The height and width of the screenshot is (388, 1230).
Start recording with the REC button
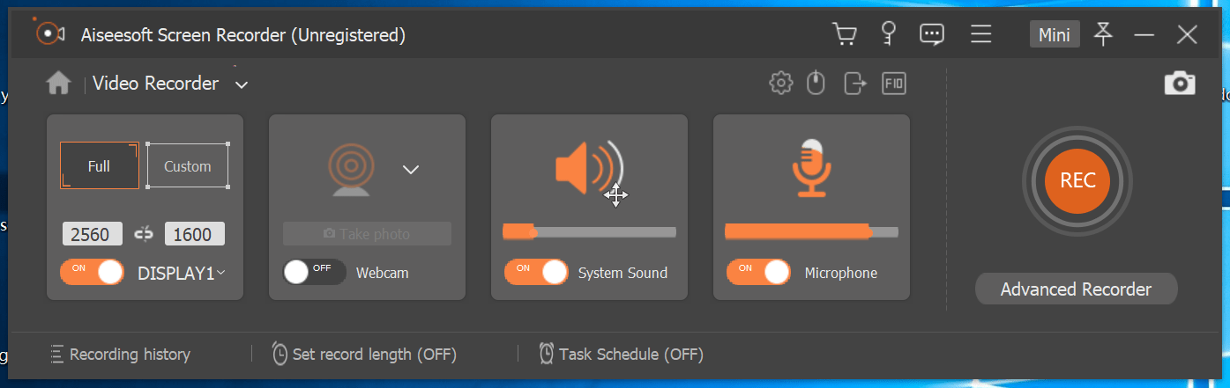[1077, 181]
